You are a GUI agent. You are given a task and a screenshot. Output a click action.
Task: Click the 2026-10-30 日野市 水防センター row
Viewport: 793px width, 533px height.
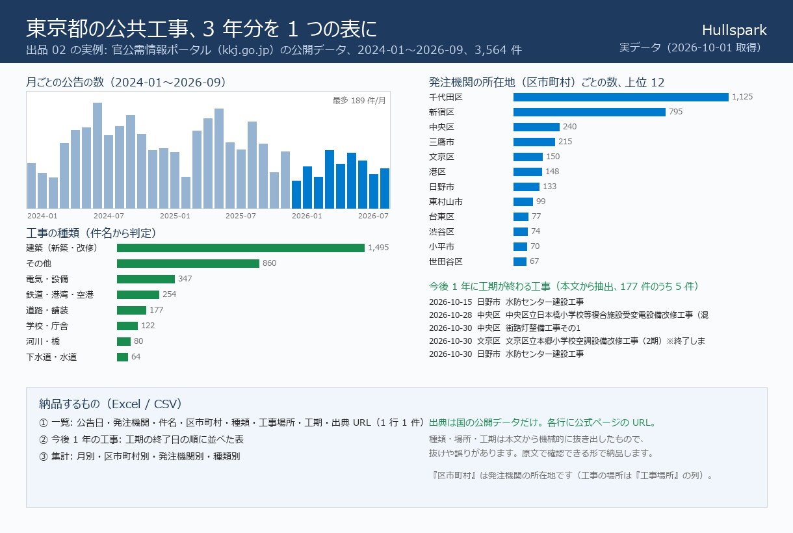(506, 354)
